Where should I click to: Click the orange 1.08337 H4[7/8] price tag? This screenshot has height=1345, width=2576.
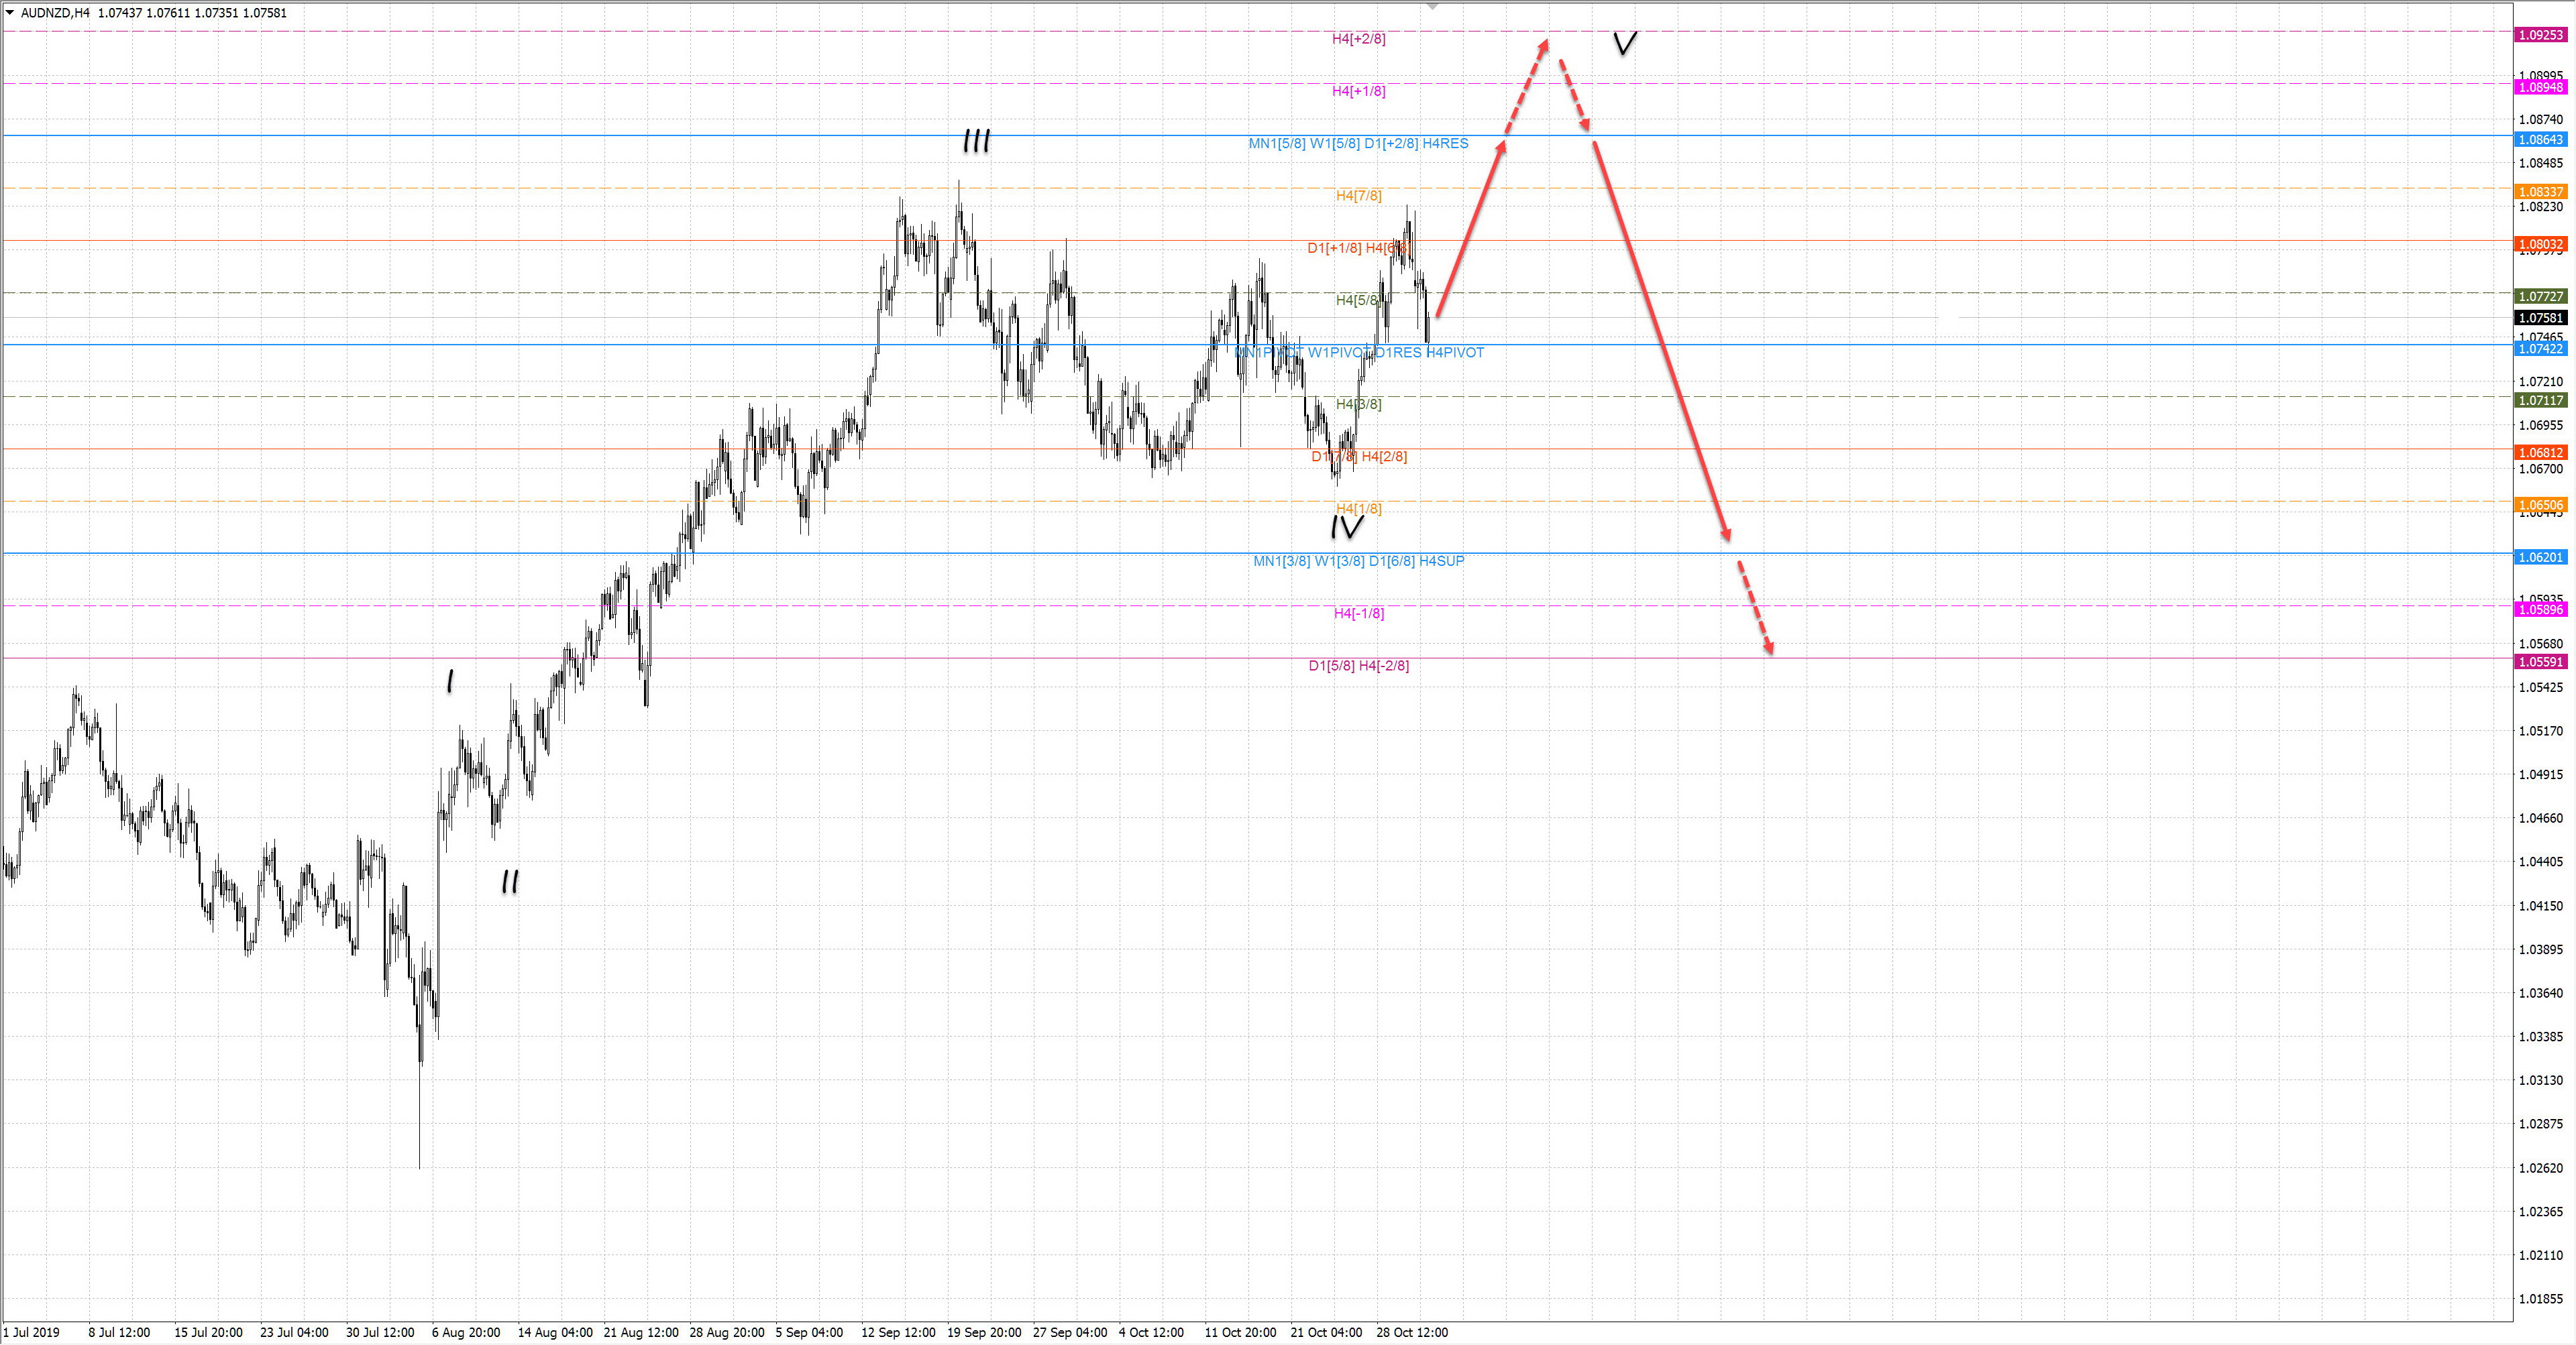(2540, 192)
